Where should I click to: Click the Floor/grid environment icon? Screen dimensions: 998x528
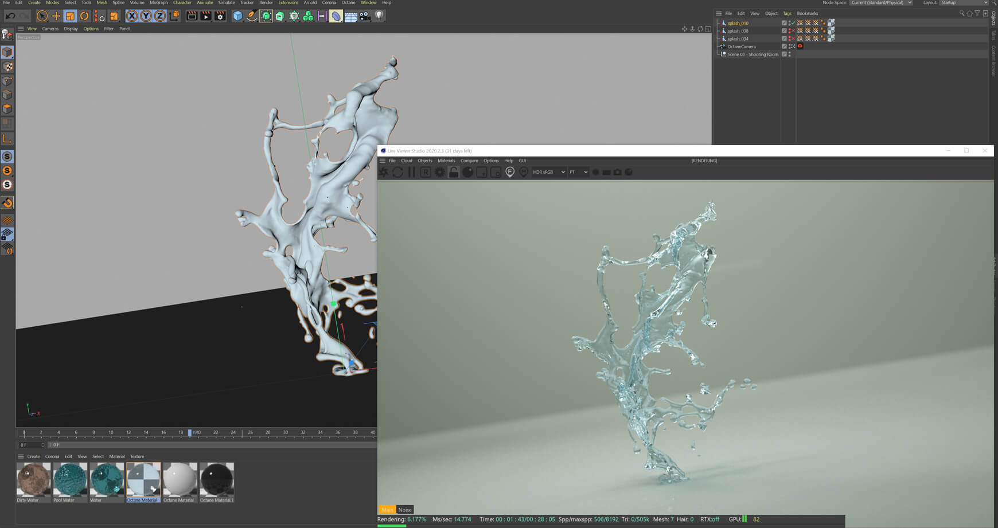coord(350,16)
